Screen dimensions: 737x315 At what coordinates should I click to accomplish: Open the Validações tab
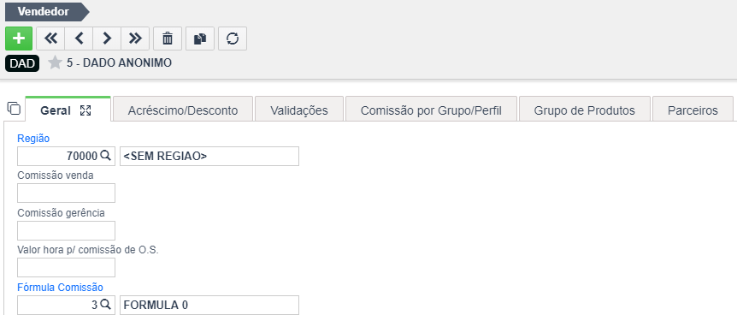[x=299, y=110]
